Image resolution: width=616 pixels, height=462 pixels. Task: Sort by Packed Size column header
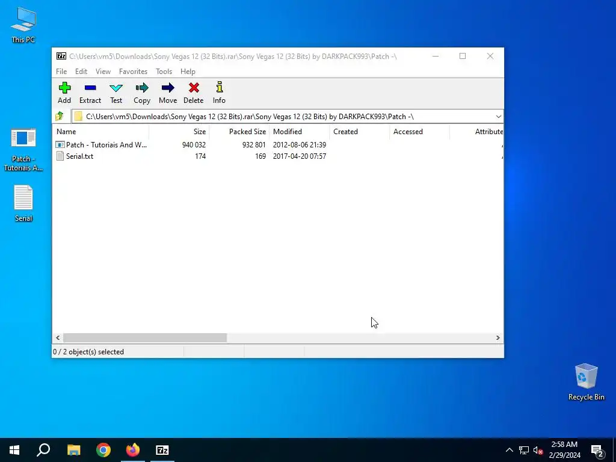click(x=239, y=132)
